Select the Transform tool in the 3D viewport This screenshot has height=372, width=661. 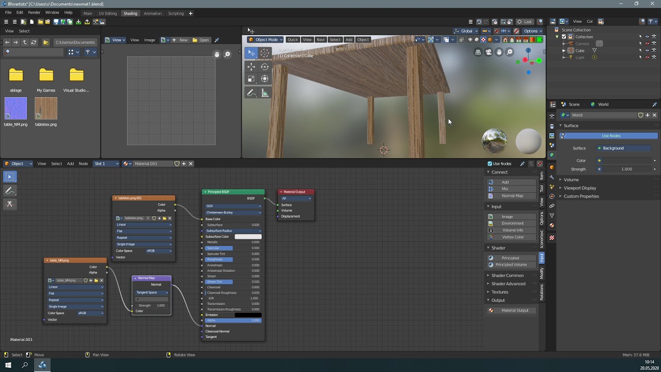(264, 79)
